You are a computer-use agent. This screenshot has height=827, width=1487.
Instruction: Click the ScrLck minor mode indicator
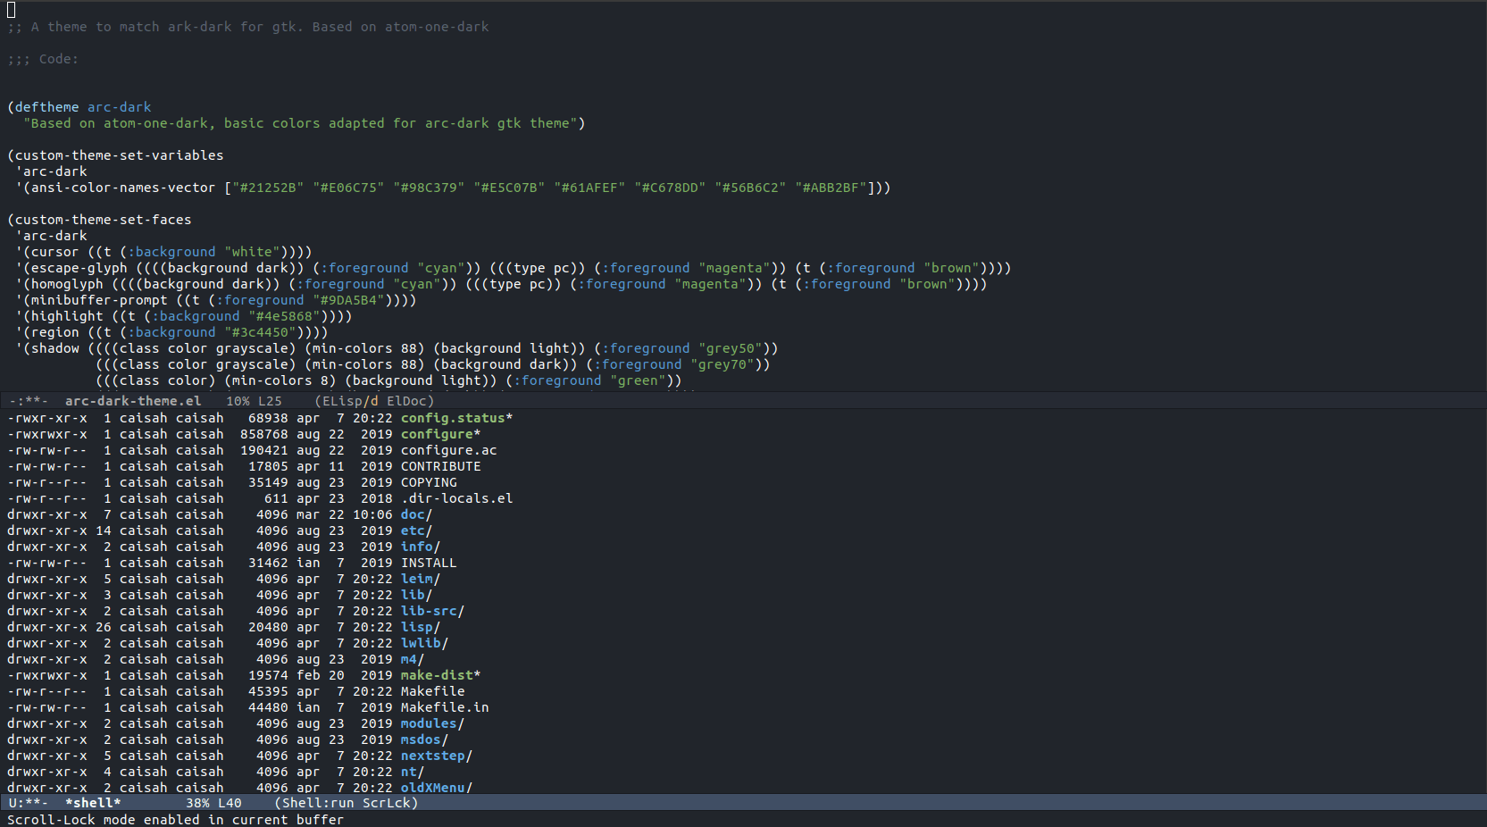click(x=387, y=803)
